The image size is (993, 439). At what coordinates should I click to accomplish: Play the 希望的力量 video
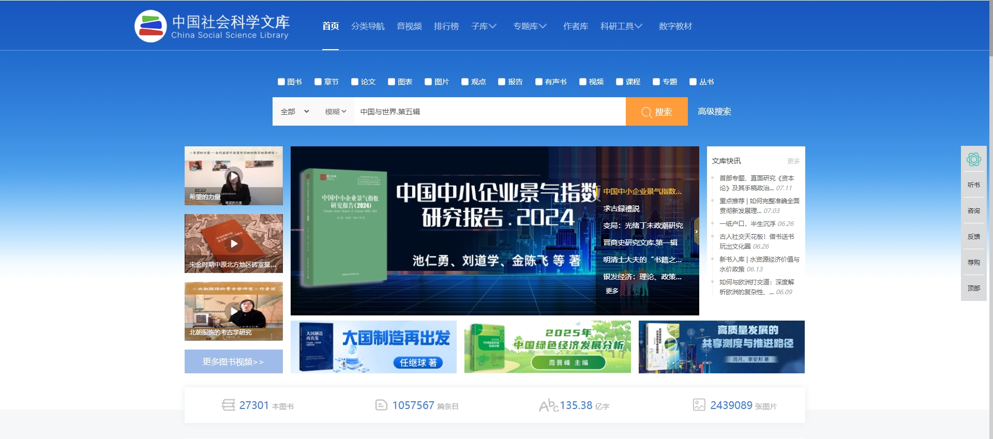[234, 176]
